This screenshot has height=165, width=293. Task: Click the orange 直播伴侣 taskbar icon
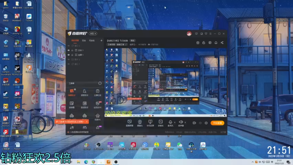coord(108,162)
